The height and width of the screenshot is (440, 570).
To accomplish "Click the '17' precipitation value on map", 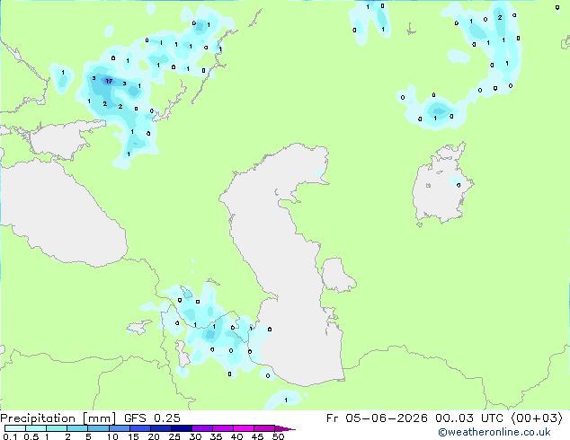I will (109, 81).
